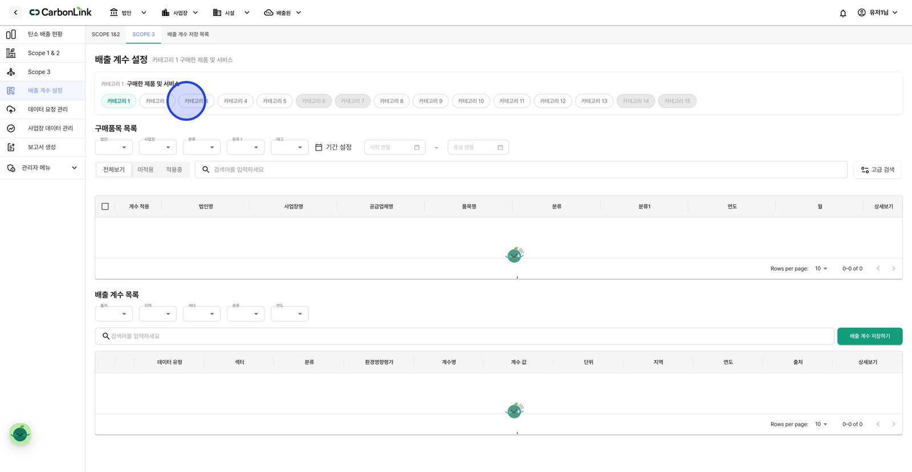Open 데이터 요청 관리 cloud upload icon

[x=11, y=109]
